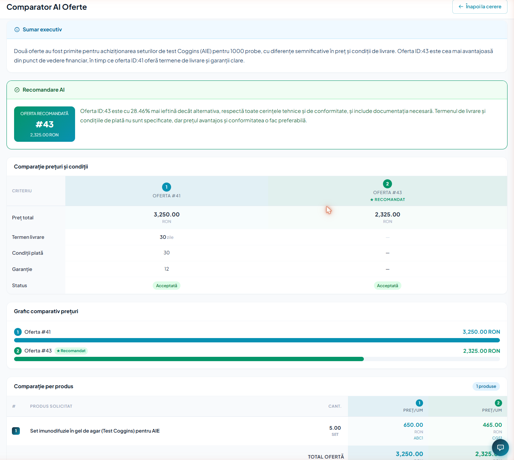514x460 pixels.
Task: Click the RECOMANDAT star label under OFERTA #43
Action: [387, 200]
